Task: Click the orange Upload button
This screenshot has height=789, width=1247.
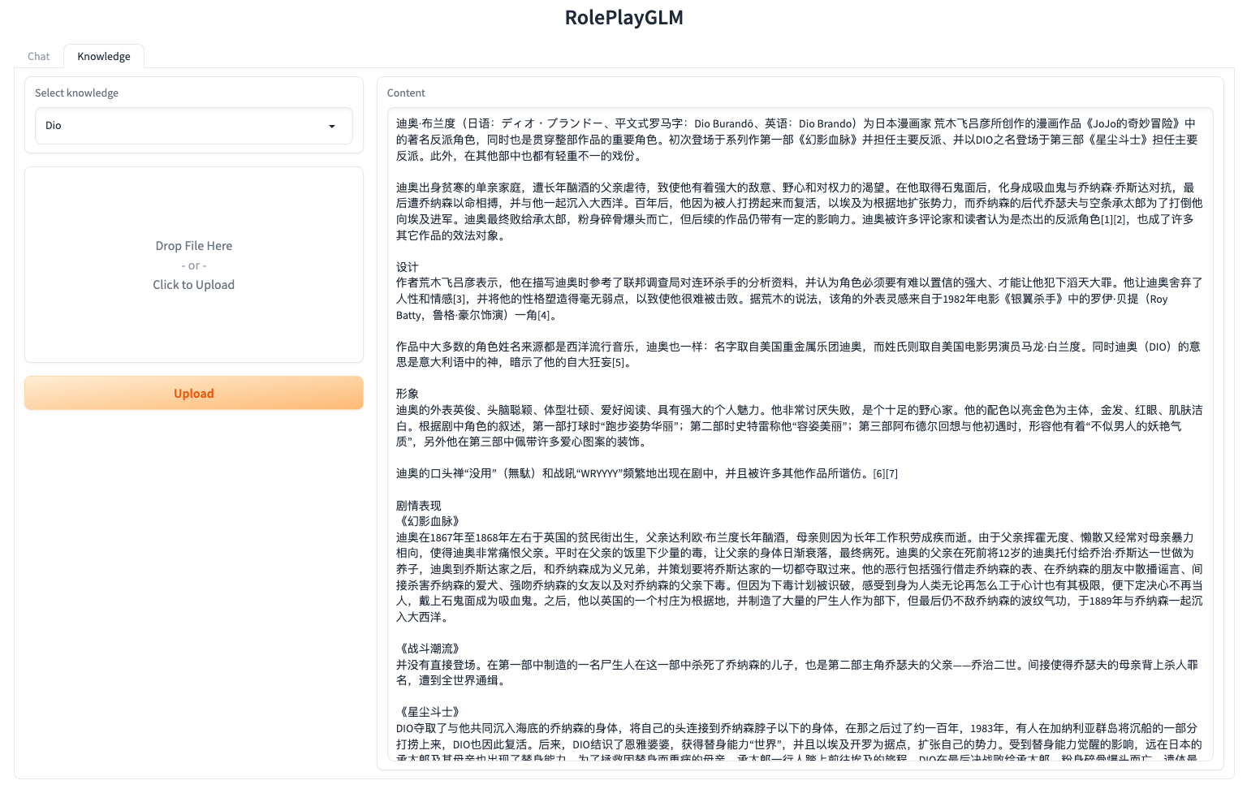Action: (x=194, y=393)
